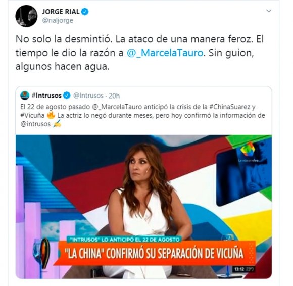Visit the @Intrusos handle in quoted tweet

click(x=88, y=96)
